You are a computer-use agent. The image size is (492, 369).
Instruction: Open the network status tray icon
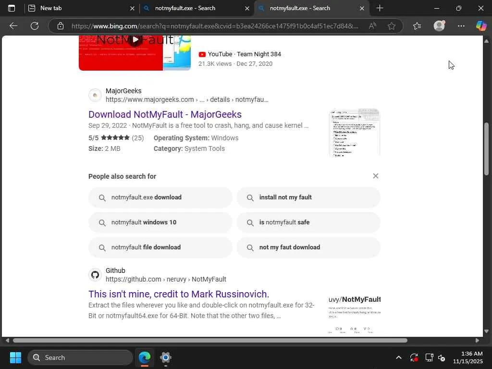click(x=429, y=357)
